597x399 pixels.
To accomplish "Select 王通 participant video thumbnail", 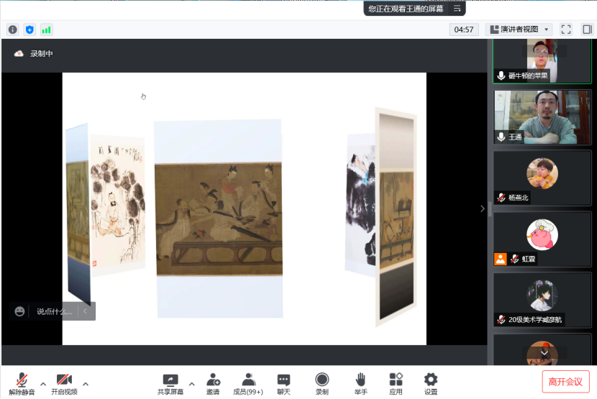I will (x=542, y=116).
